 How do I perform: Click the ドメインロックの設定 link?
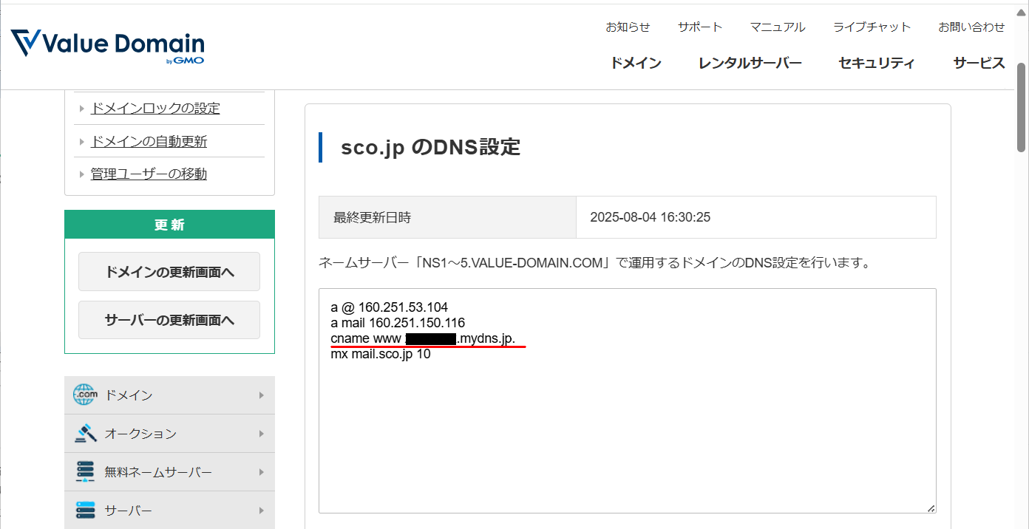tap(155, 109)
